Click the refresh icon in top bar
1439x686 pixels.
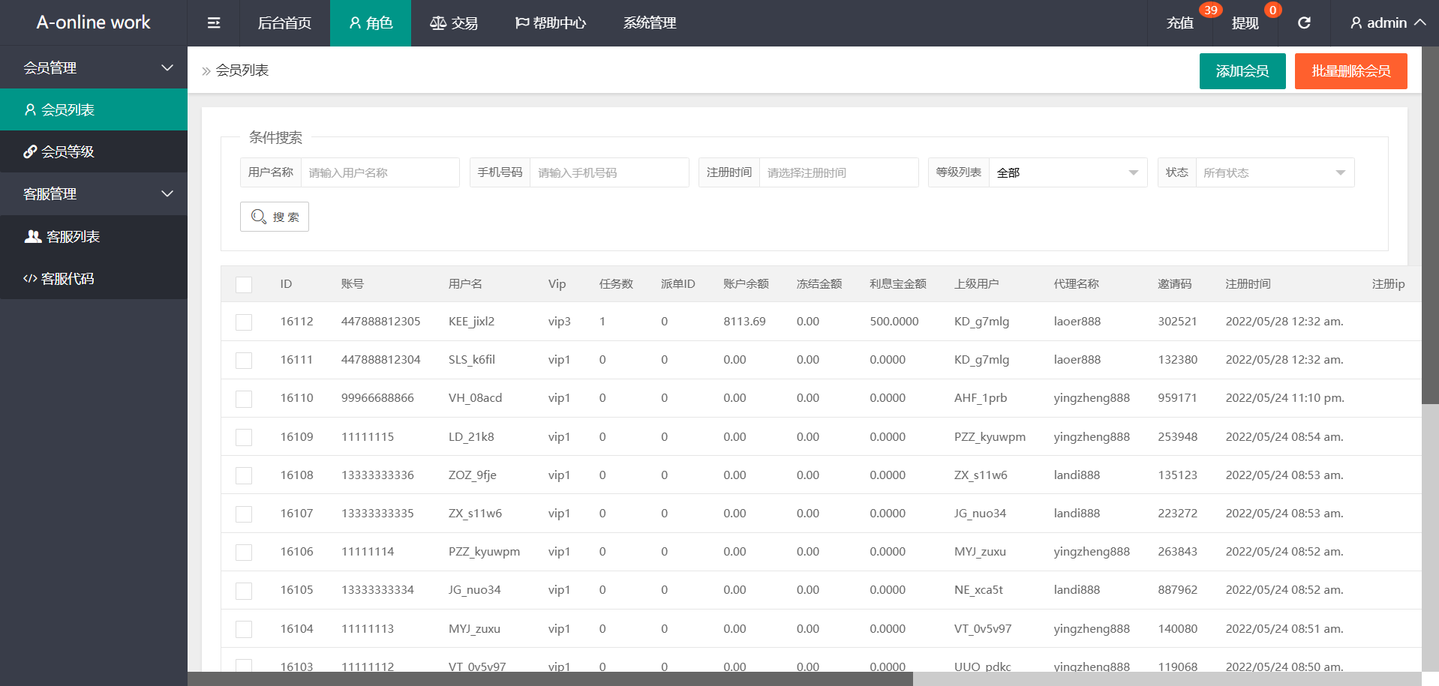[1304, 23]
